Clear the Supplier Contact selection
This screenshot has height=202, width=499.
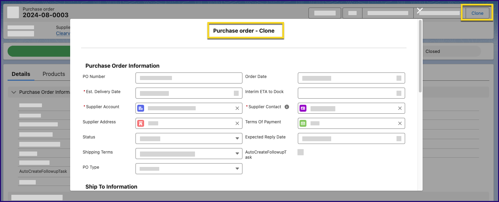tap(400, 108)
